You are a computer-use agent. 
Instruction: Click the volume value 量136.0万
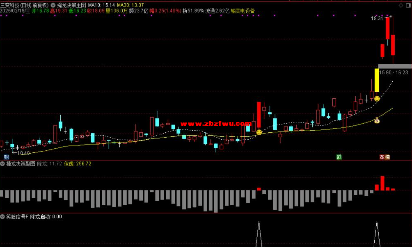117,11
